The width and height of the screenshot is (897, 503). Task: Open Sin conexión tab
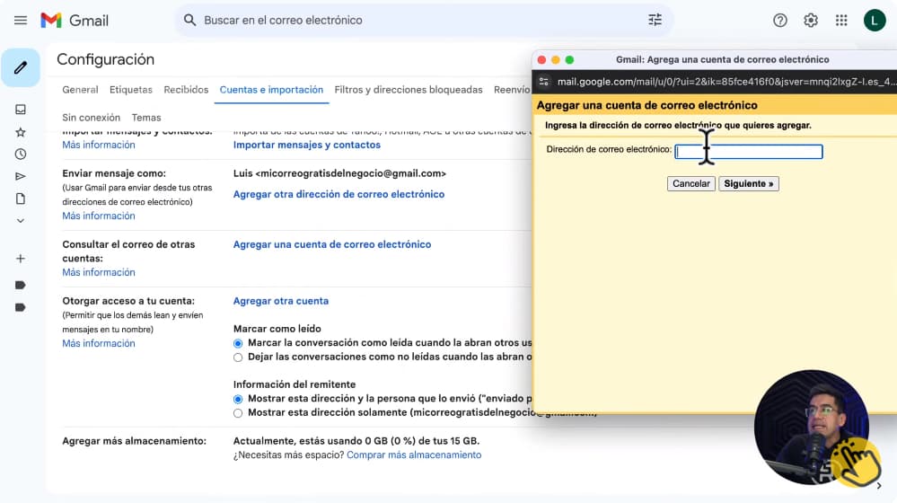pyautogui.click(x=92, y=118)
